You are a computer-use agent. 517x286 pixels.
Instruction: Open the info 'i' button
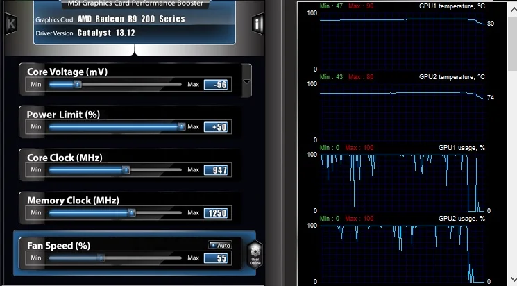point(257,24)
